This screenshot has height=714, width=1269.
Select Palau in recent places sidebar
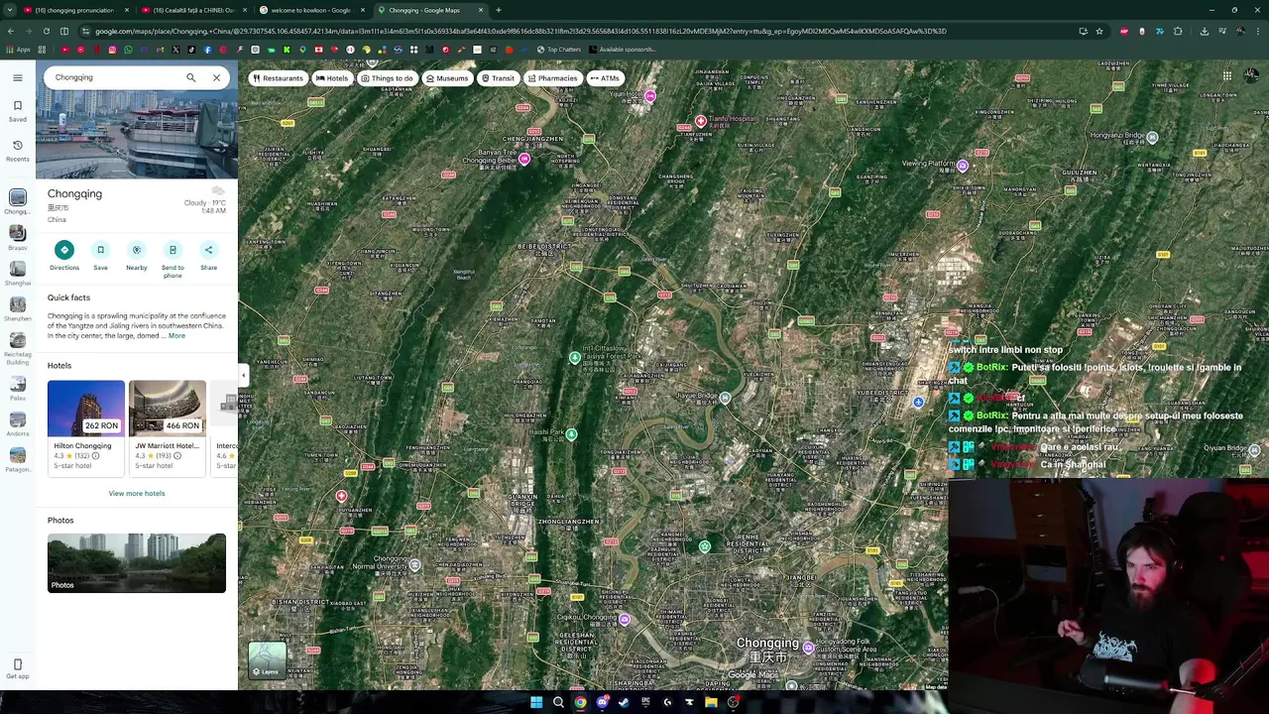point(17,387)
